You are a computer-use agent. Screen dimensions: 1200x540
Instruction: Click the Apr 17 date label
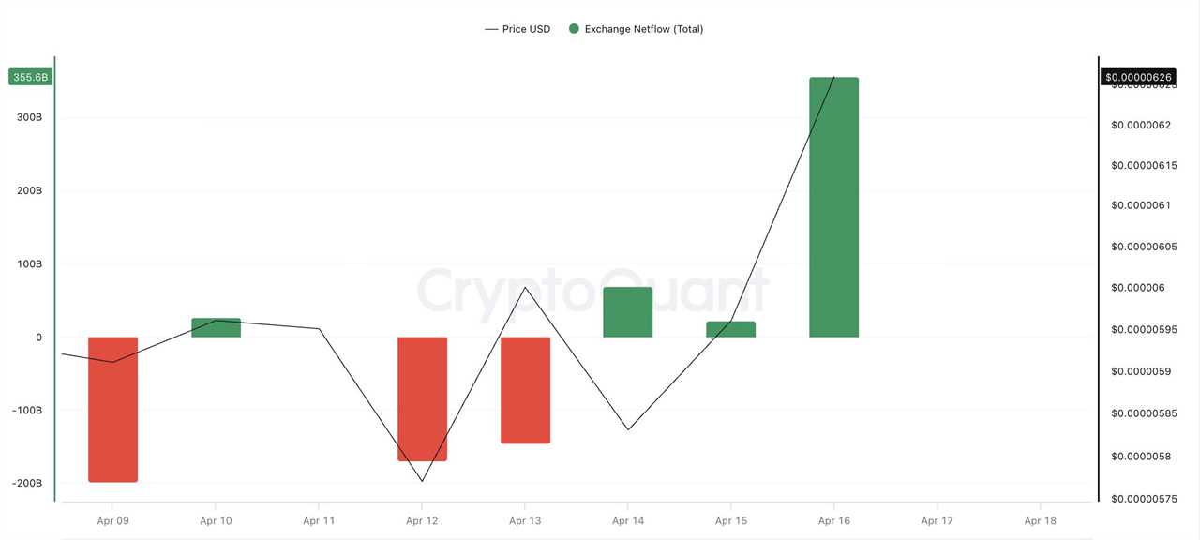click(x=937, y=521)
